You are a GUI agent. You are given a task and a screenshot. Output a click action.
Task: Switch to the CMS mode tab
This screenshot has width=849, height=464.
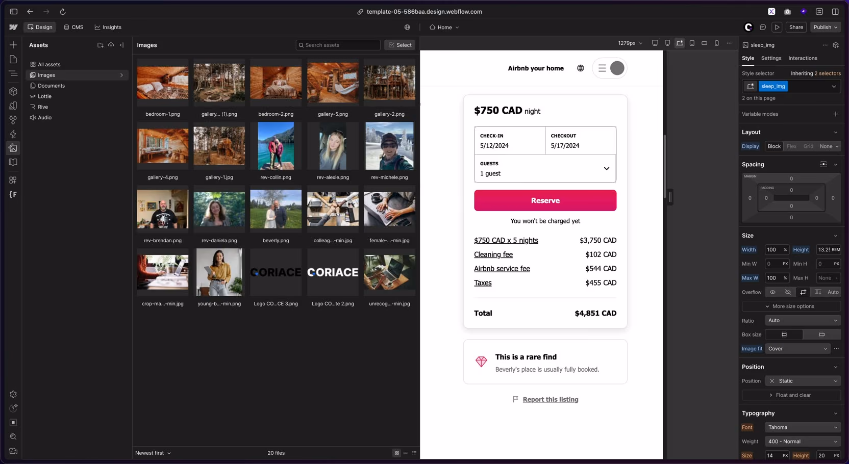[73, 27]
